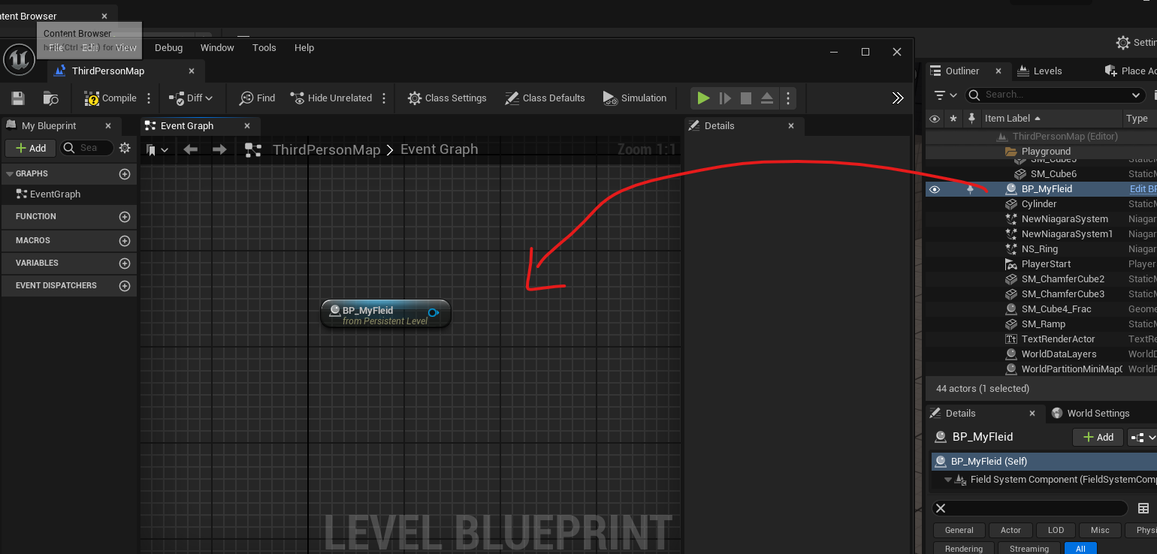1157x554 pixels.
Task: Switch to the Levels tab
Action: coord(1040,71)
